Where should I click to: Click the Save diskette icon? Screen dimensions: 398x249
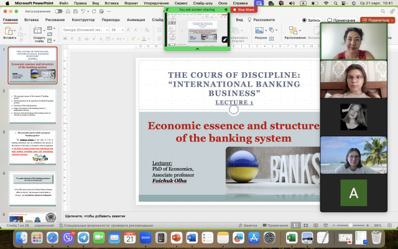pos(75,11)
